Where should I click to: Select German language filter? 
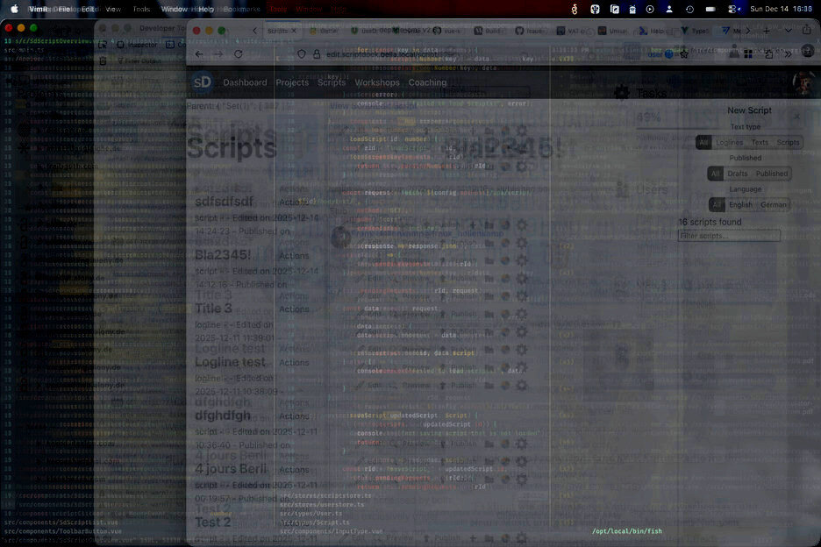point(774,204)
